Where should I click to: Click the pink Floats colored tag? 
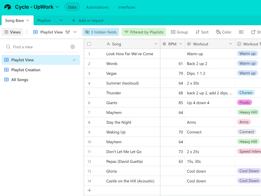coord(244,102)
